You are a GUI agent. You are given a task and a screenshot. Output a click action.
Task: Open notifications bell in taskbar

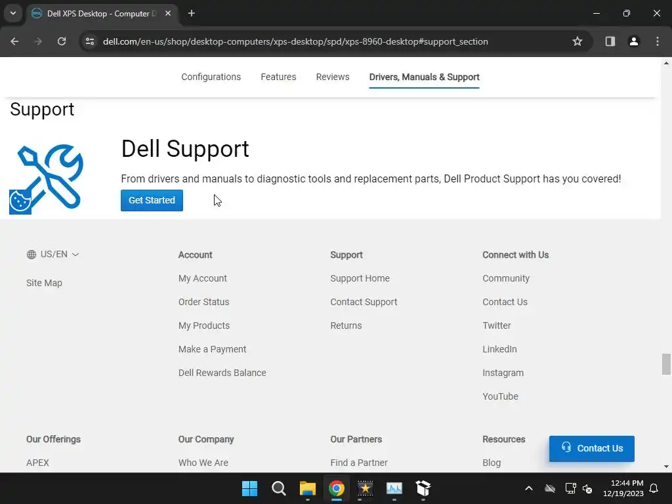[654, 488]
